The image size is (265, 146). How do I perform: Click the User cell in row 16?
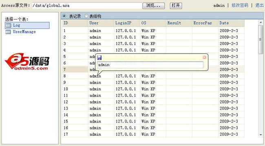click(x=101, y=128)
